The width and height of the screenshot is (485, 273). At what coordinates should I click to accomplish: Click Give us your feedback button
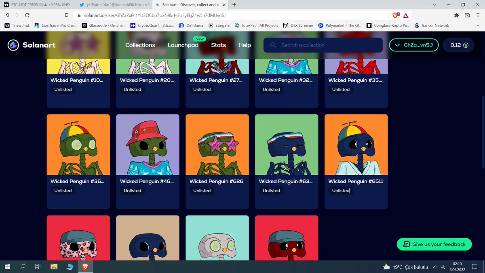(x=434, y=244)
